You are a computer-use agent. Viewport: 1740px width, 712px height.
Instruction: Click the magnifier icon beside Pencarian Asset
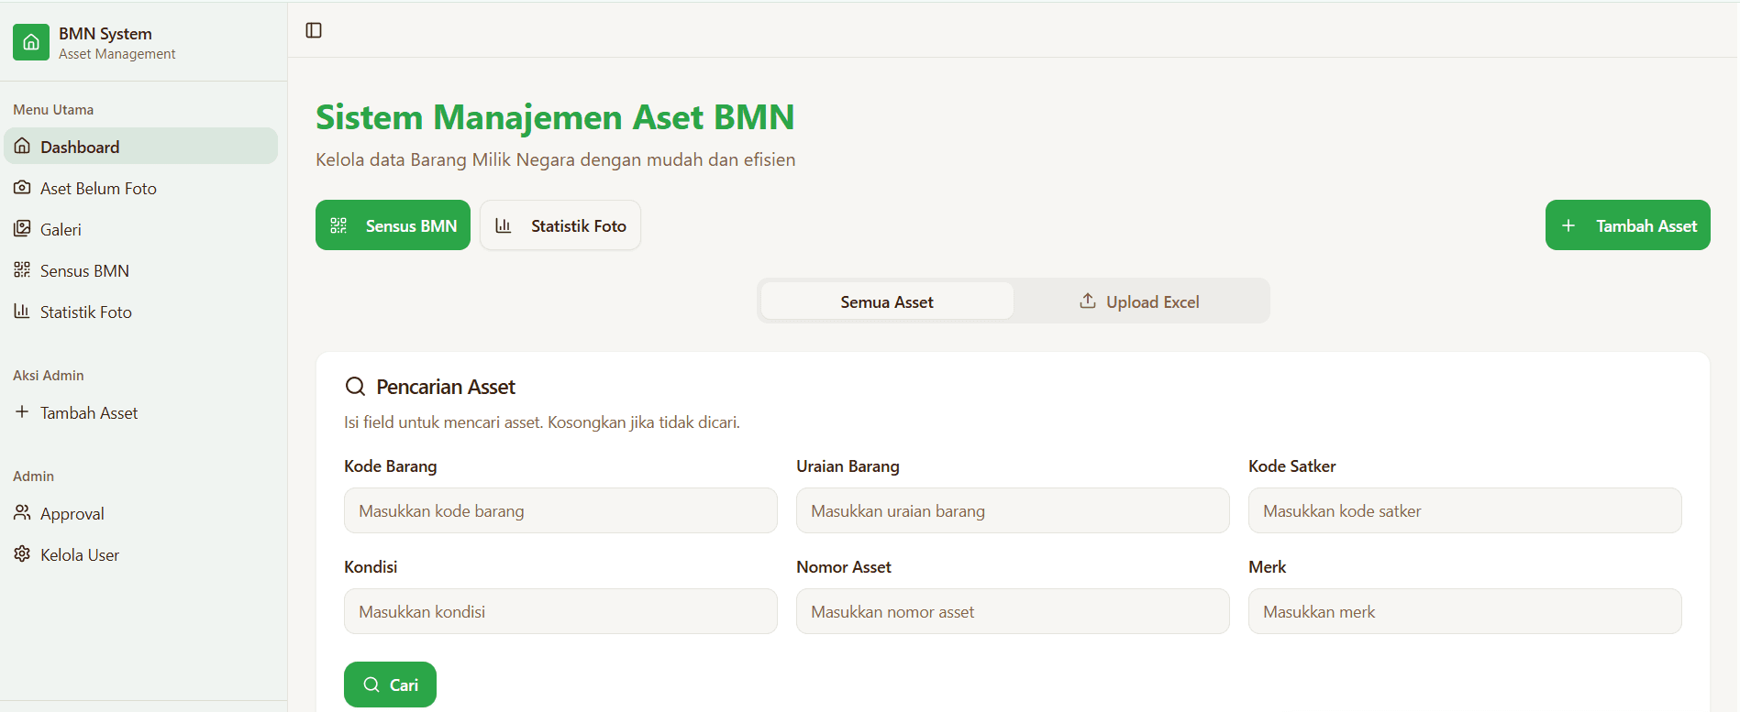tap(355, 387)
